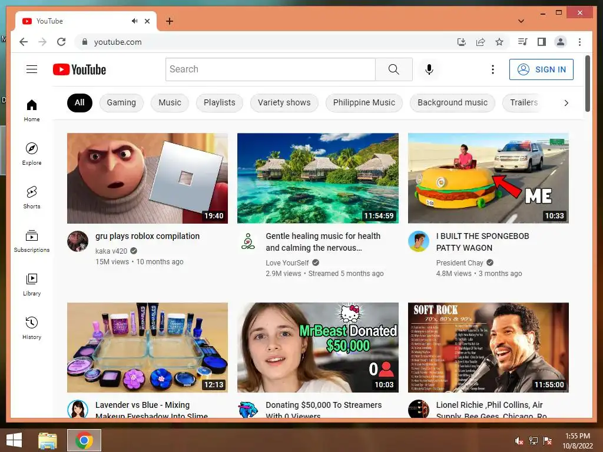
Task: Click kaka v420 channel avatar
Action: [78, 241]
